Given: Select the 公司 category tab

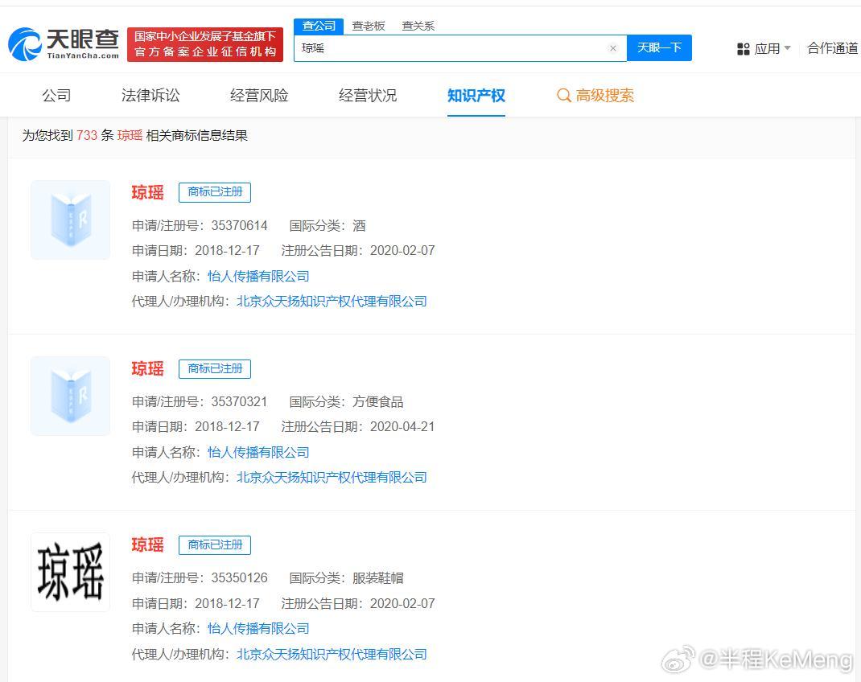Looking at the screenshot, I should click(56, 96).
